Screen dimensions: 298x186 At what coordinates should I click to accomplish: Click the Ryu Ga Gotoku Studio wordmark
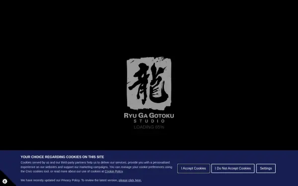(x=149, y=118)
